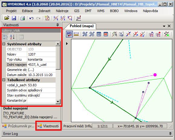Print using the printer icon
The width and height of the screenshot is (175, 140).
click(23, 18)
